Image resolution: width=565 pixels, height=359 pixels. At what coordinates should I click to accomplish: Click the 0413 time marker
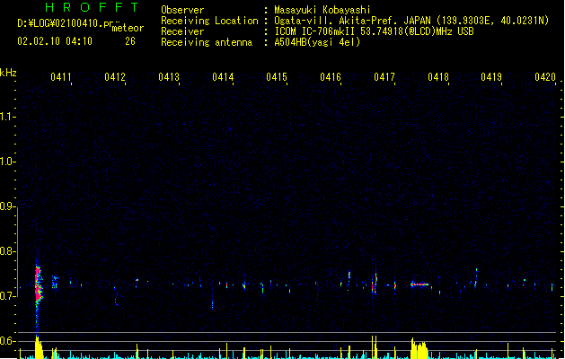pos(169,77)
